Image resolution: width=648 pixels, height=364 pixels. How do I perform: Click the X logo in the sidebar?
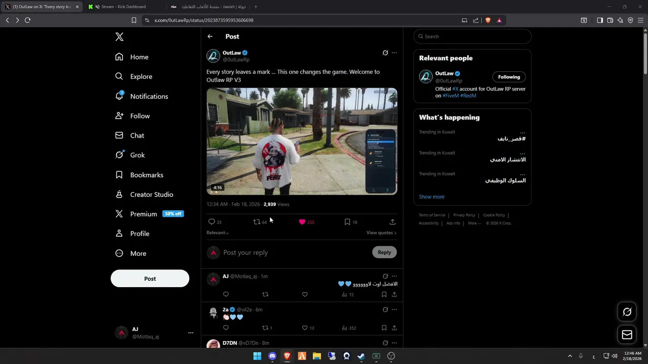click(119, 37)
